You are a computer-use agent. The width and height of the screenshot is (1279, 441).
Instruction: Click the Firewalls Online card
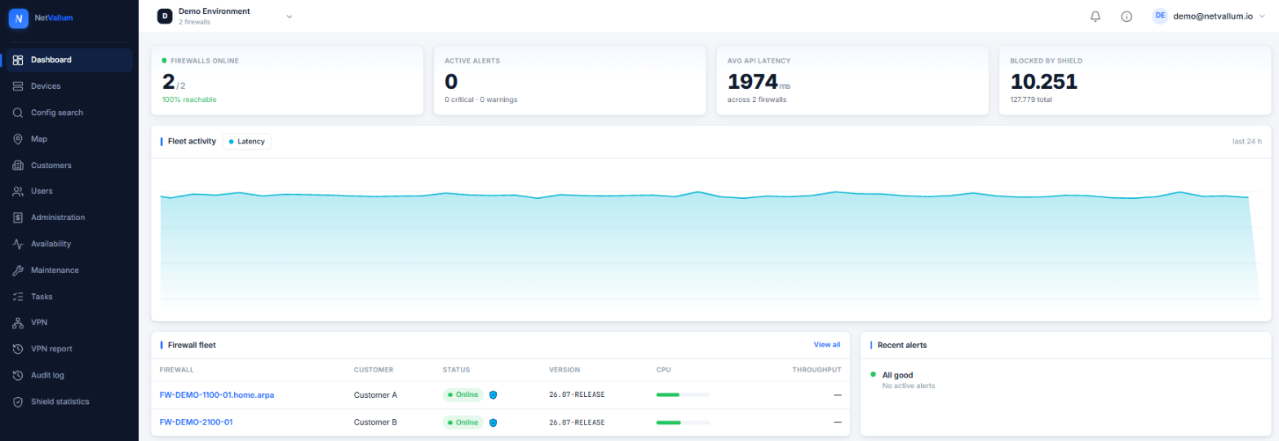pyautogui.click(x=287, y=80)
